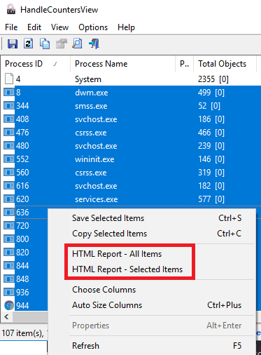This screenshot has height=355, width=261.
Task: Click the System process document icon
Action: (x=9, y=79)
